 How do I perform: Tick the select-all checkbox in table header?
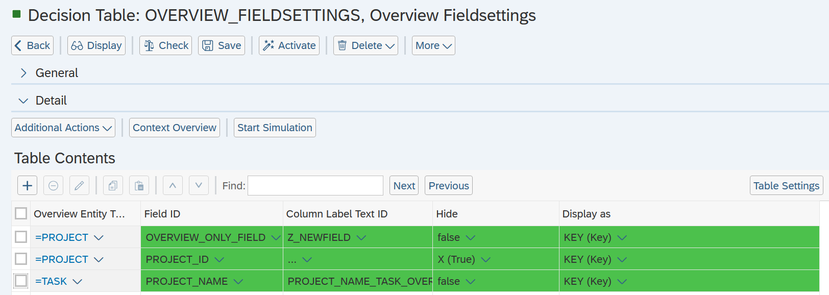21,213
